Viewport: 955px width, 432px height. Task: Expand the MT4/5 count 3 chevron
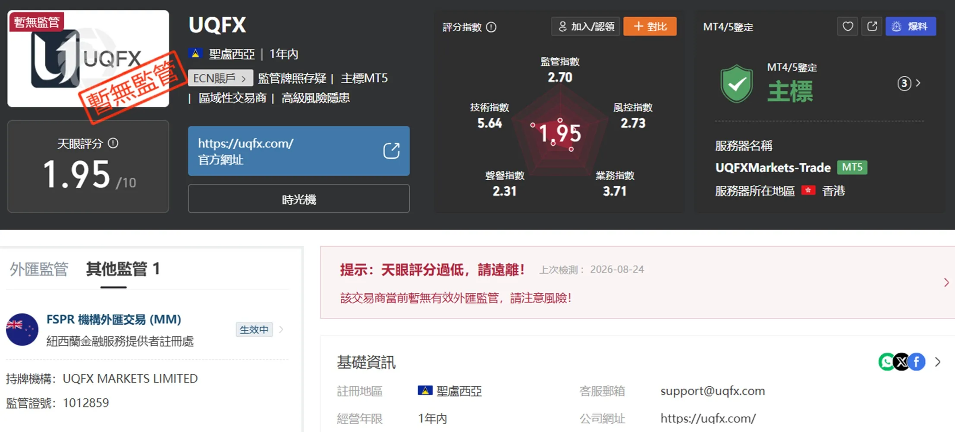[918, 83]
